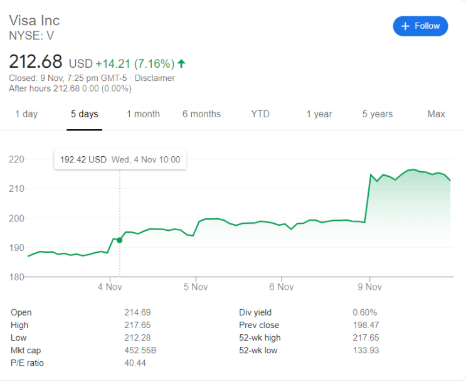Select the 1 year tab
This screenshot has width=466, height=382.
319,114
